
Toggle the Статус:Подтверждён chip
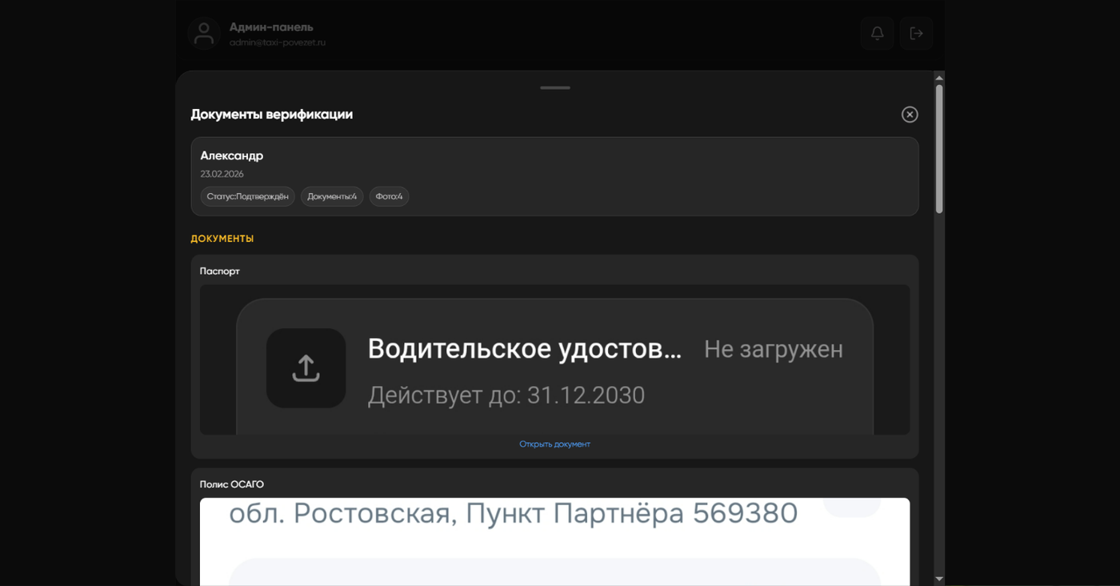pyautogui.click(x=247, y=196)
